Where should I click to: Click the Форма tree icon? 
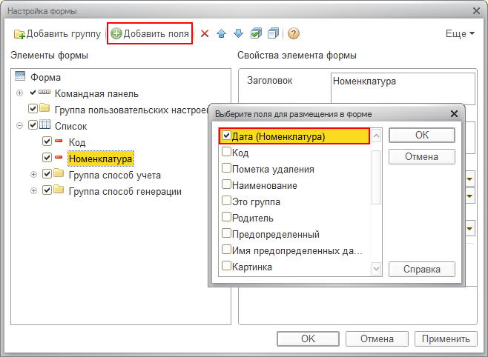tap(20, 76)
